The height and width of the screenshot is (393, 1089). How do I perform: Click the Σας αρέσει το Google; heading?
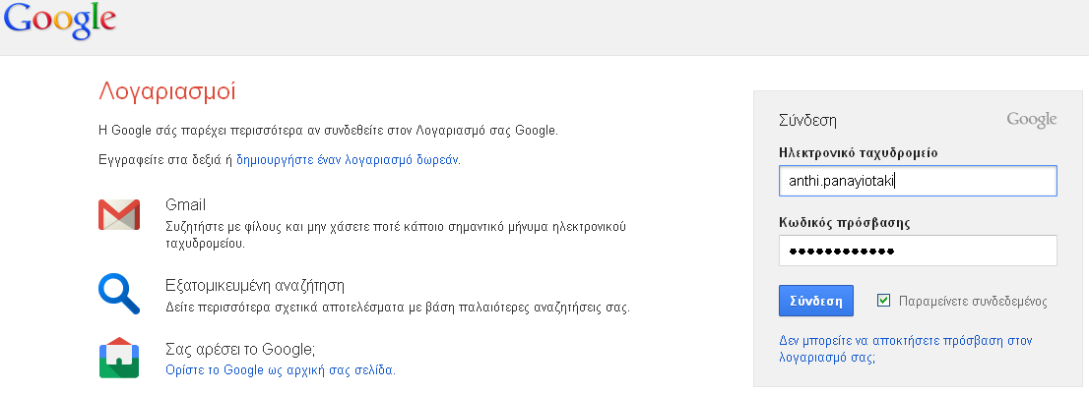239,350
